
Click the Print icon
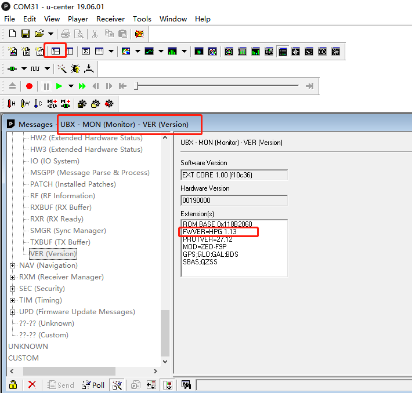(66, 34)
